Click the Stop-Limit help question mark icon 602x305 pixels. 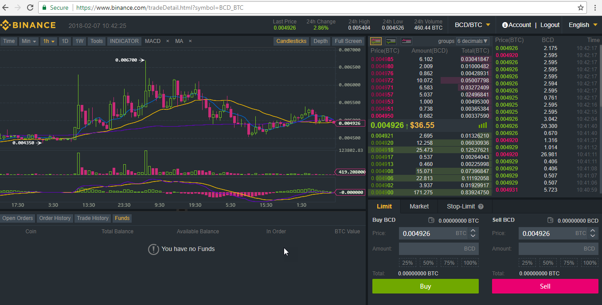click(481, 207)
